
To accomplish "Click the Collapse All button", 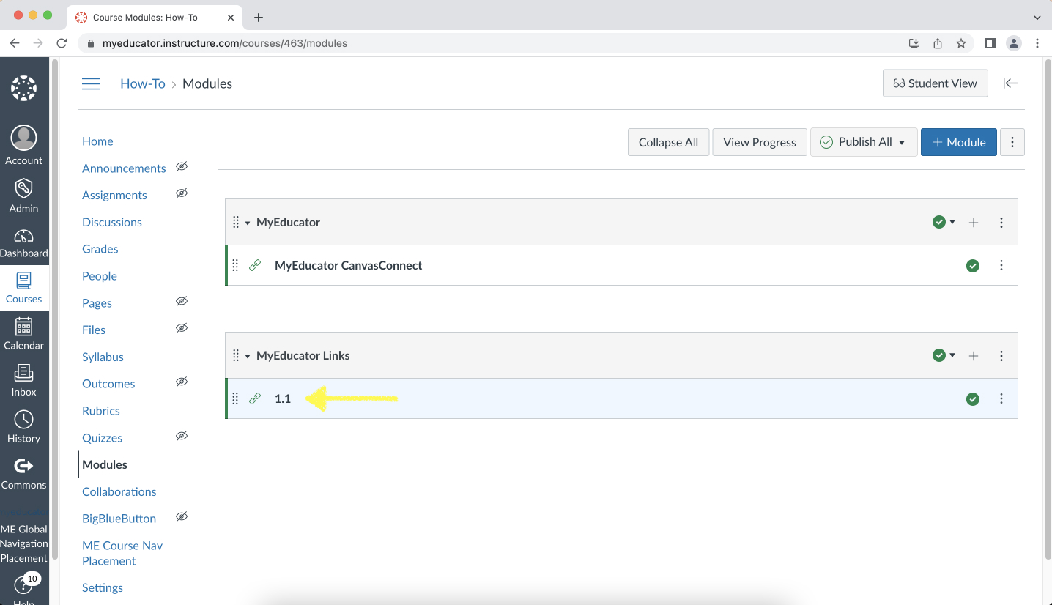I will click(x=668, y=142).
